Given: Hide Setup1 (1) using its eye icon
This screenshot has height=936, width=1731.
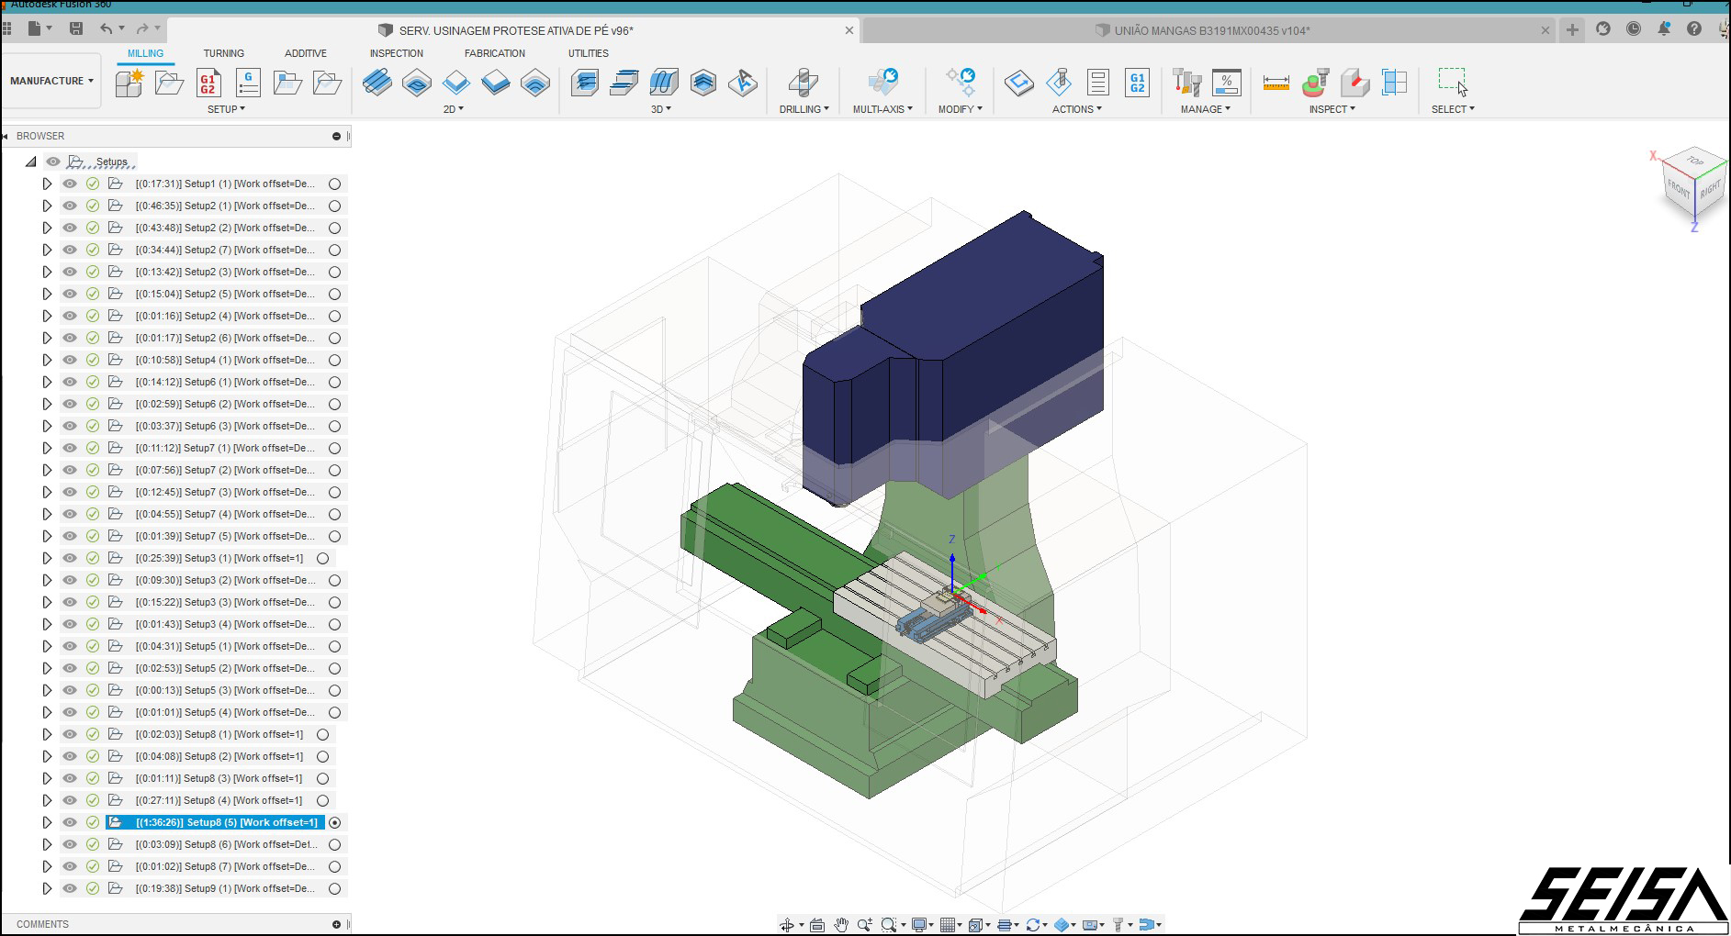Looking at the screenshot, I should point(70,184).
